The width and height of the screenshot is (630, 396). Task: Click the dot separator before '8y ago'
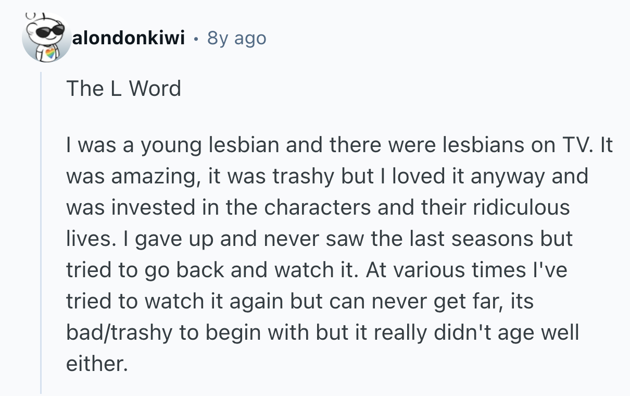[195, 38]
